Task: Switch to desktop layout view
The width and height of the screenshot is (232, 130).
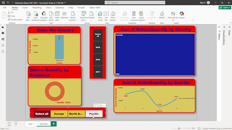Action: tap(9, 124)
